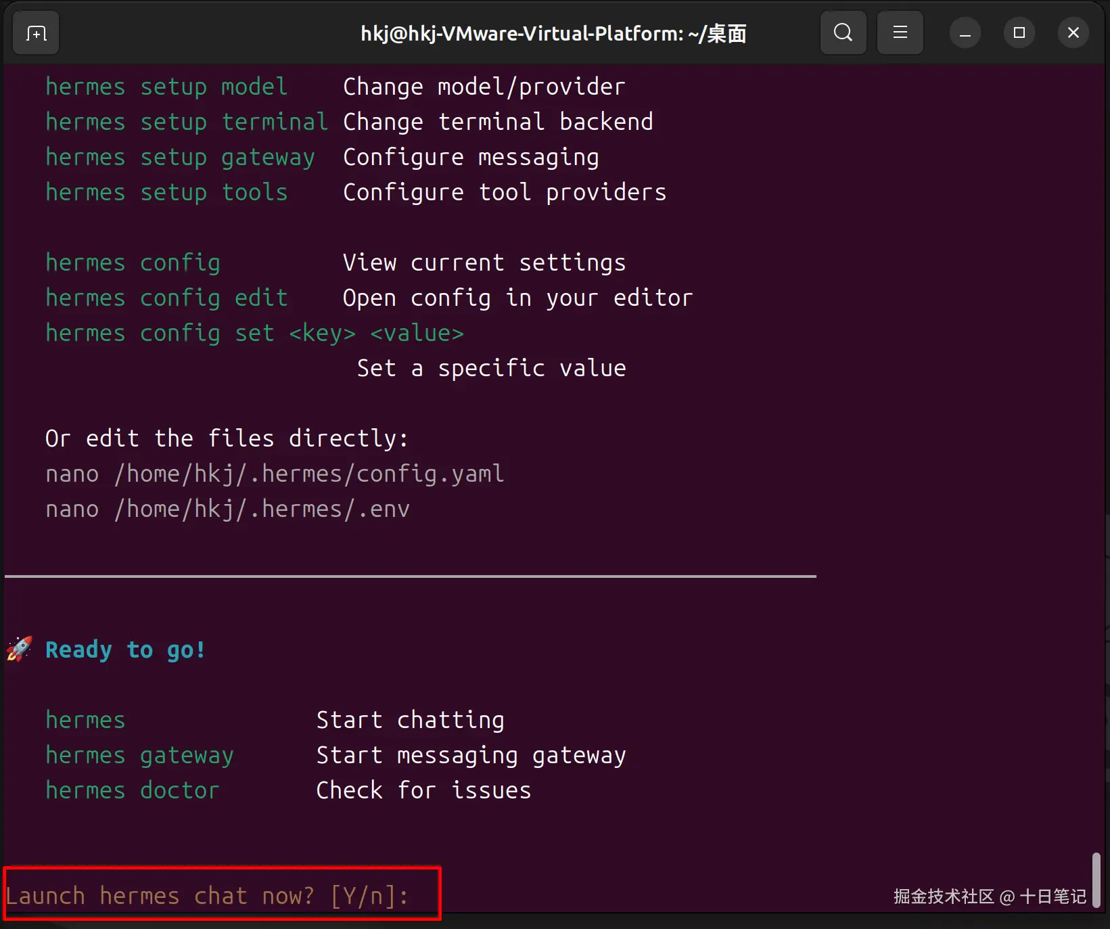1110x929 pixels.
Task: Click the 'hermes setup tools' command
Action: 166,192
